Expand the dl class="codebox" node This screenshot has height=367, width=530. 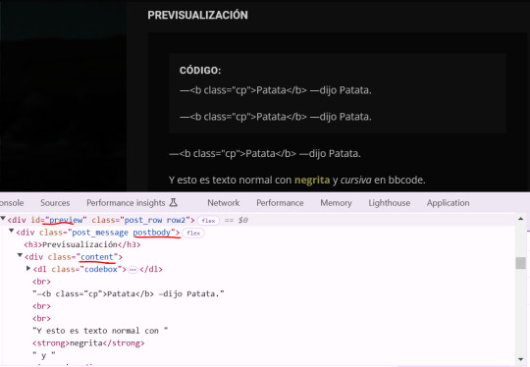[x=28, y=268]
